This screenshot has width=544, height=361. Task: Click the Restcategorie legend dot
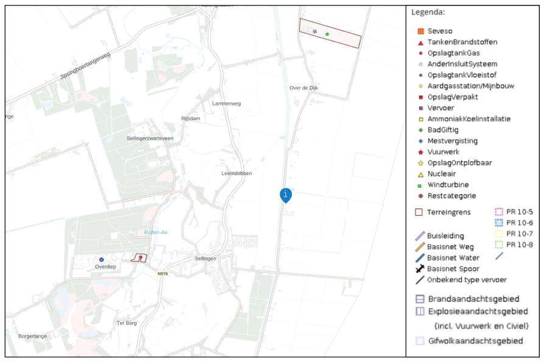[421, 196]
